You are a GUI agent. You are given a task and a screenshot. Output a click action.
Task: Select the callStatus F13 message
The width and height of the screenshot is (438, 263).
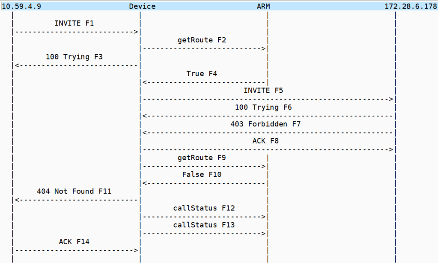click(204, 225)
